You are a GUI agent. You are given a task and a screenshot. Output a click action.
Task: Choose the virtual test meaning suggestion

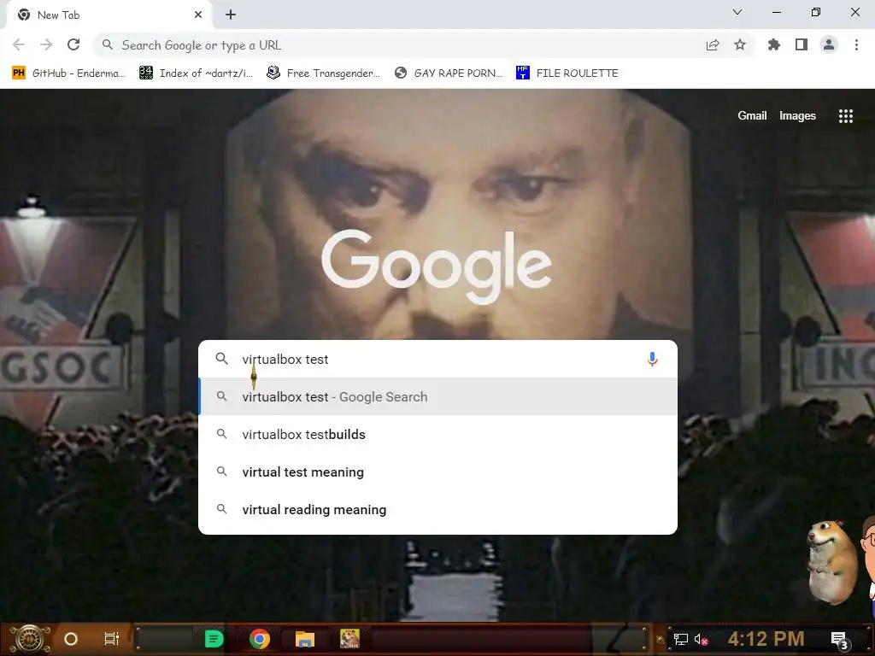438,471
